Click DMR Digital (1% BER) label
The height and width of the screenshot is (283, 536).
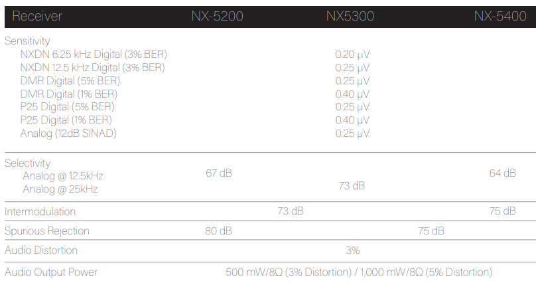coord(69,94)
